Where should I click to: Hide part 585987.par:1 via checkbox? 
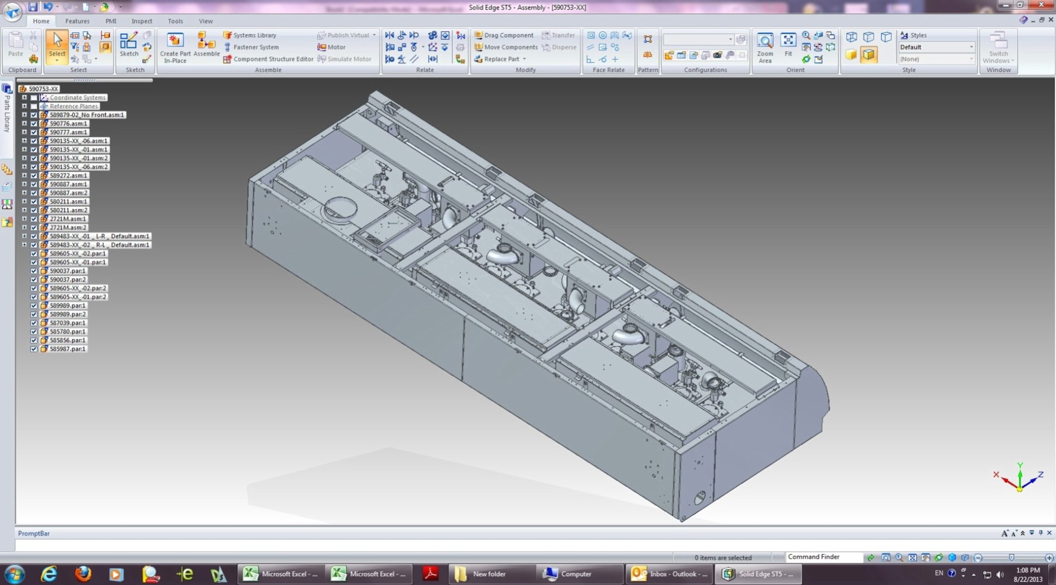34,349
